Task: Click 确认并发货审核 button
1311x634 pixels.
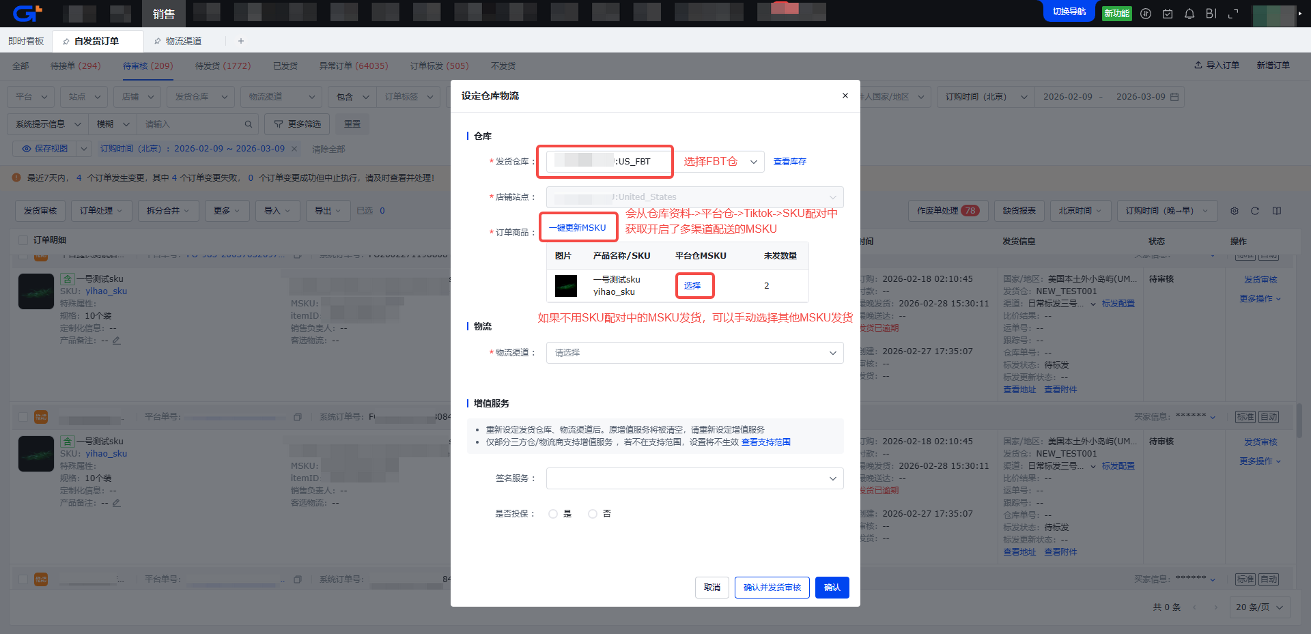Action: (x=772, y=588)
